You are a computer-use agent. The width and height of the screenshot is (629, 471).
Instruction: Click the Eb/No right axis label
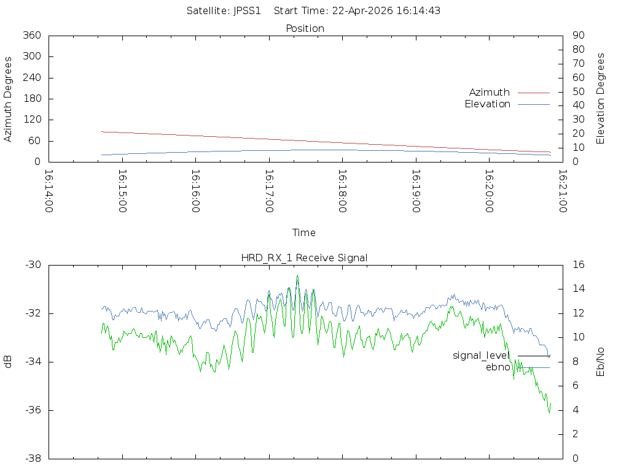601,362
